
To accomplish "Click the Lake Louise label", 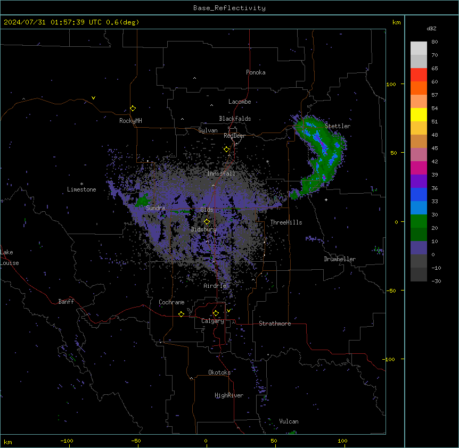I will tap(9, 258).
